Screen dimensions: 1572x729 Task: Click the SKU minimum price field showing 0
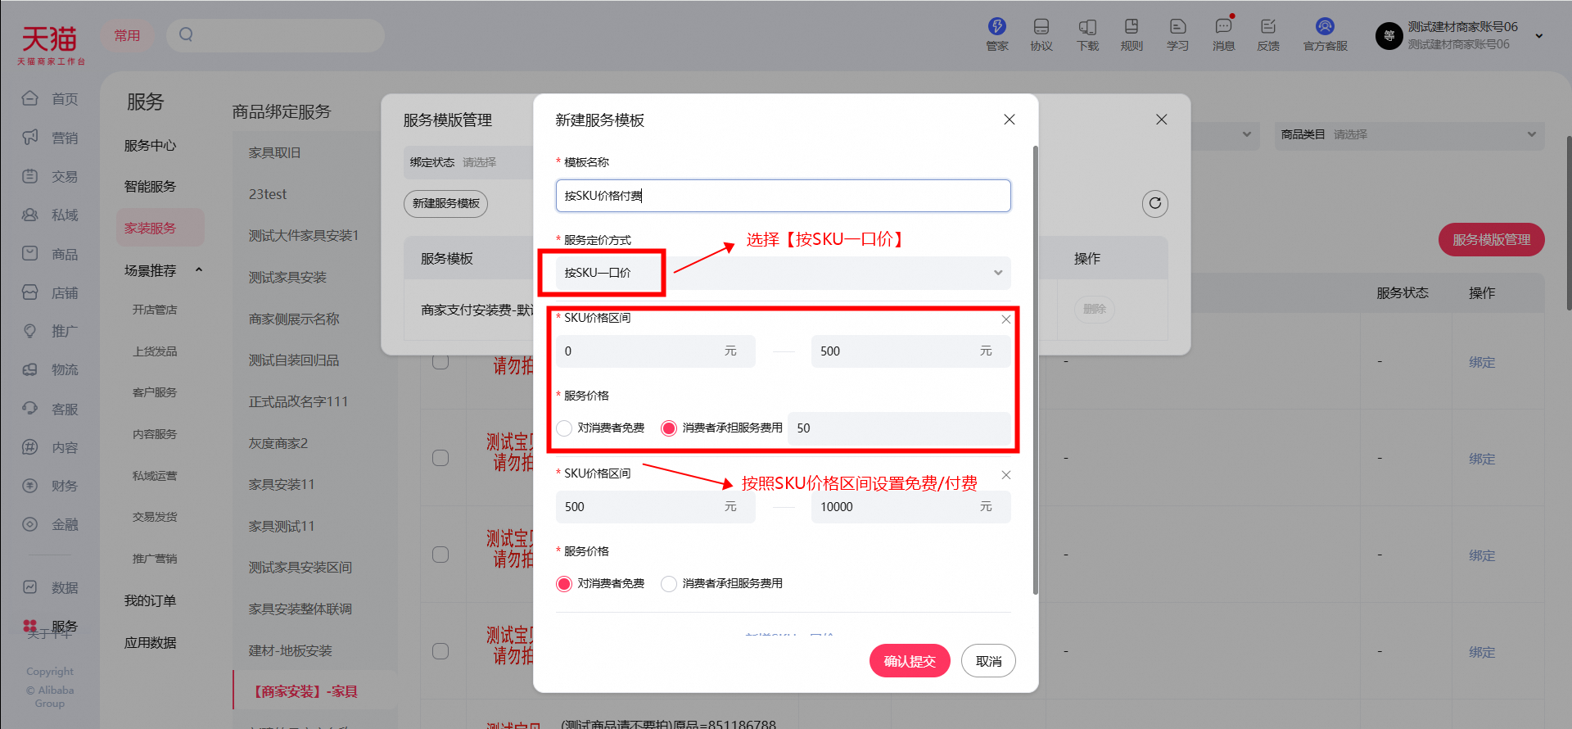tap(655, 351)
